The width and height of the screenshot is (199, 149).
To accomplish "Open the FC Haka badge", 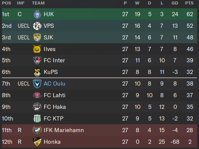I will pyautogui.click(x=37, y=107).
